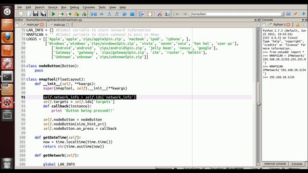Open the Edit menu
The image size is (308, 173).
coord(28,7)
